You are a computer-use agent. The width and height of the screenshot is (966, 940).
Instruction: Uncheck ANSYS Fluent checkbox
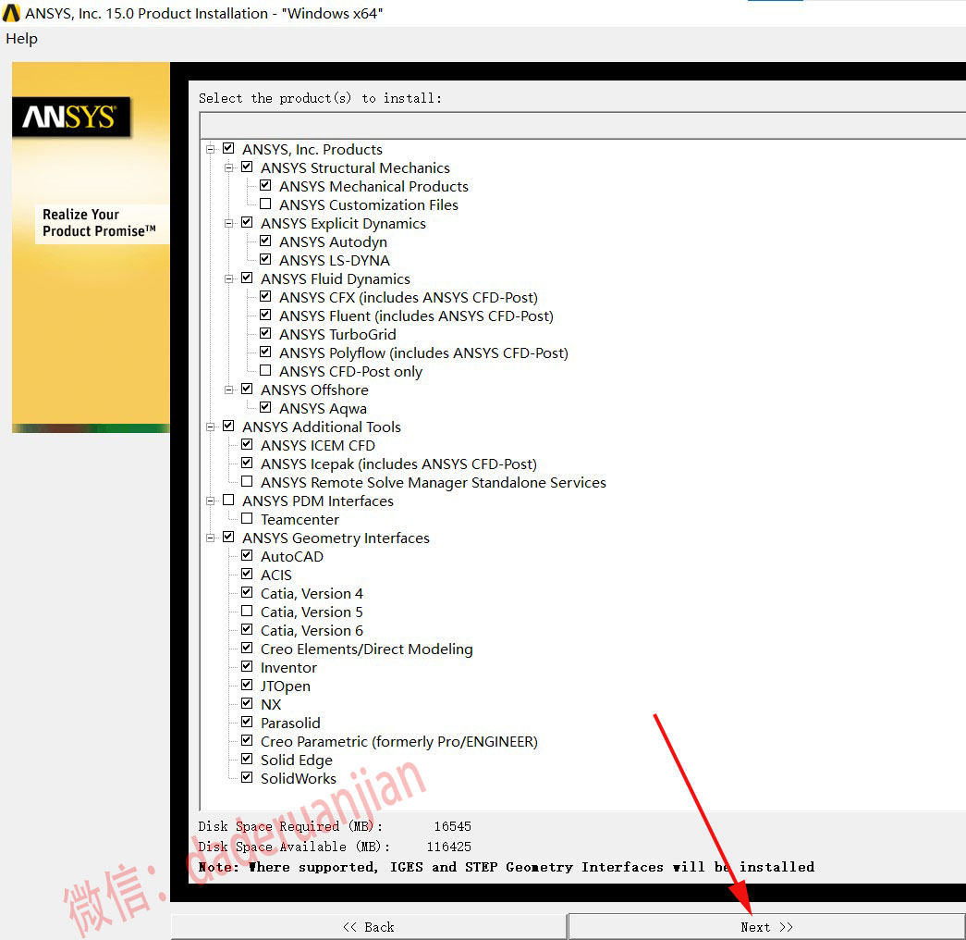click(x=265, y=315)
